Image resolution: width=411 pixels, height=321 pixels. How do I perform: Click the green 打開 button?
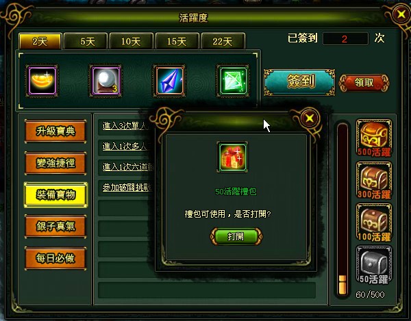click(236, 236)
